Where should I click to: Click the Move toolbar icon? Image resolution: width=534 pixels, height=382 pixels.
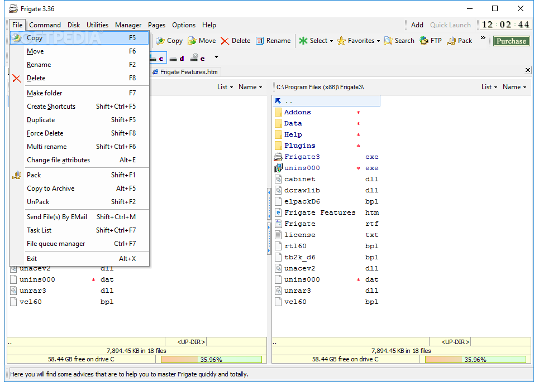[x=192, y=41]
